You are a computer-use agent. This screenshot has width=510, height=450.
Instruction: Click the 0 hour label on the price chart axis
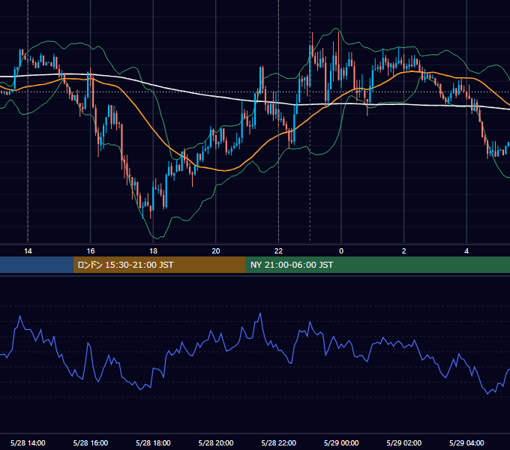(x=341, y=251)
